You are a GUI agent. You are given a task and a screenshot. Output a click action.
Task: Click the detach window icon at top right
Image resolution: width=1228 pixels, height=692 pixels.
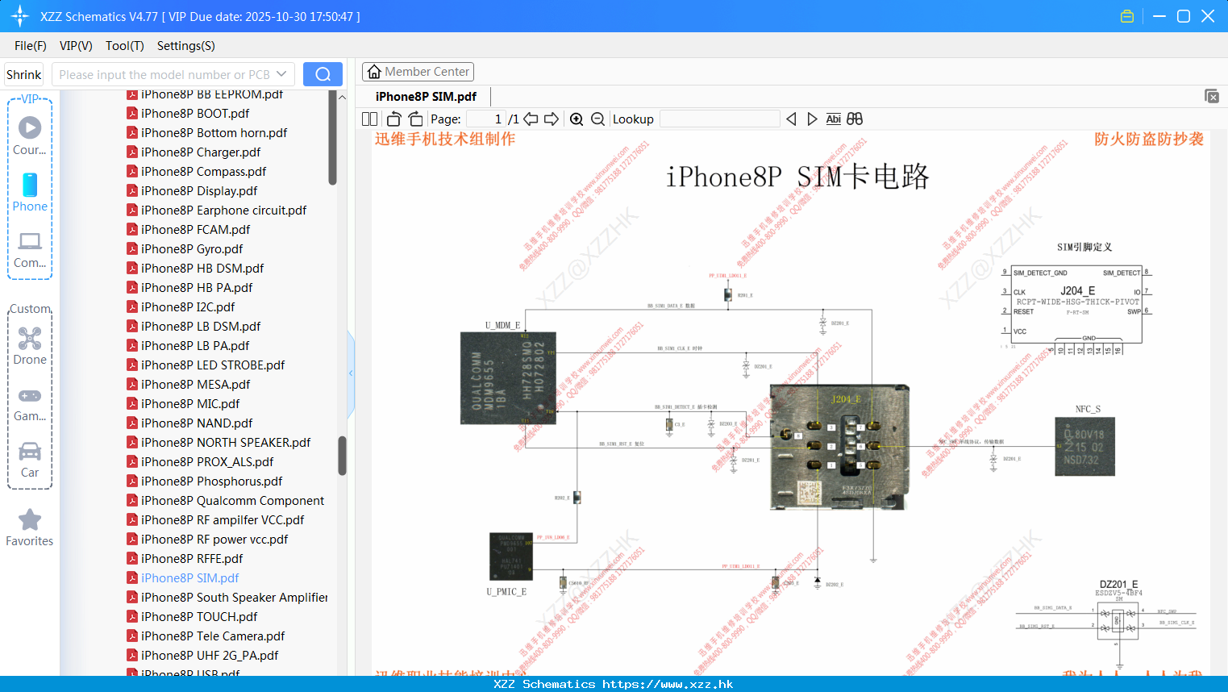[1212, 96]
